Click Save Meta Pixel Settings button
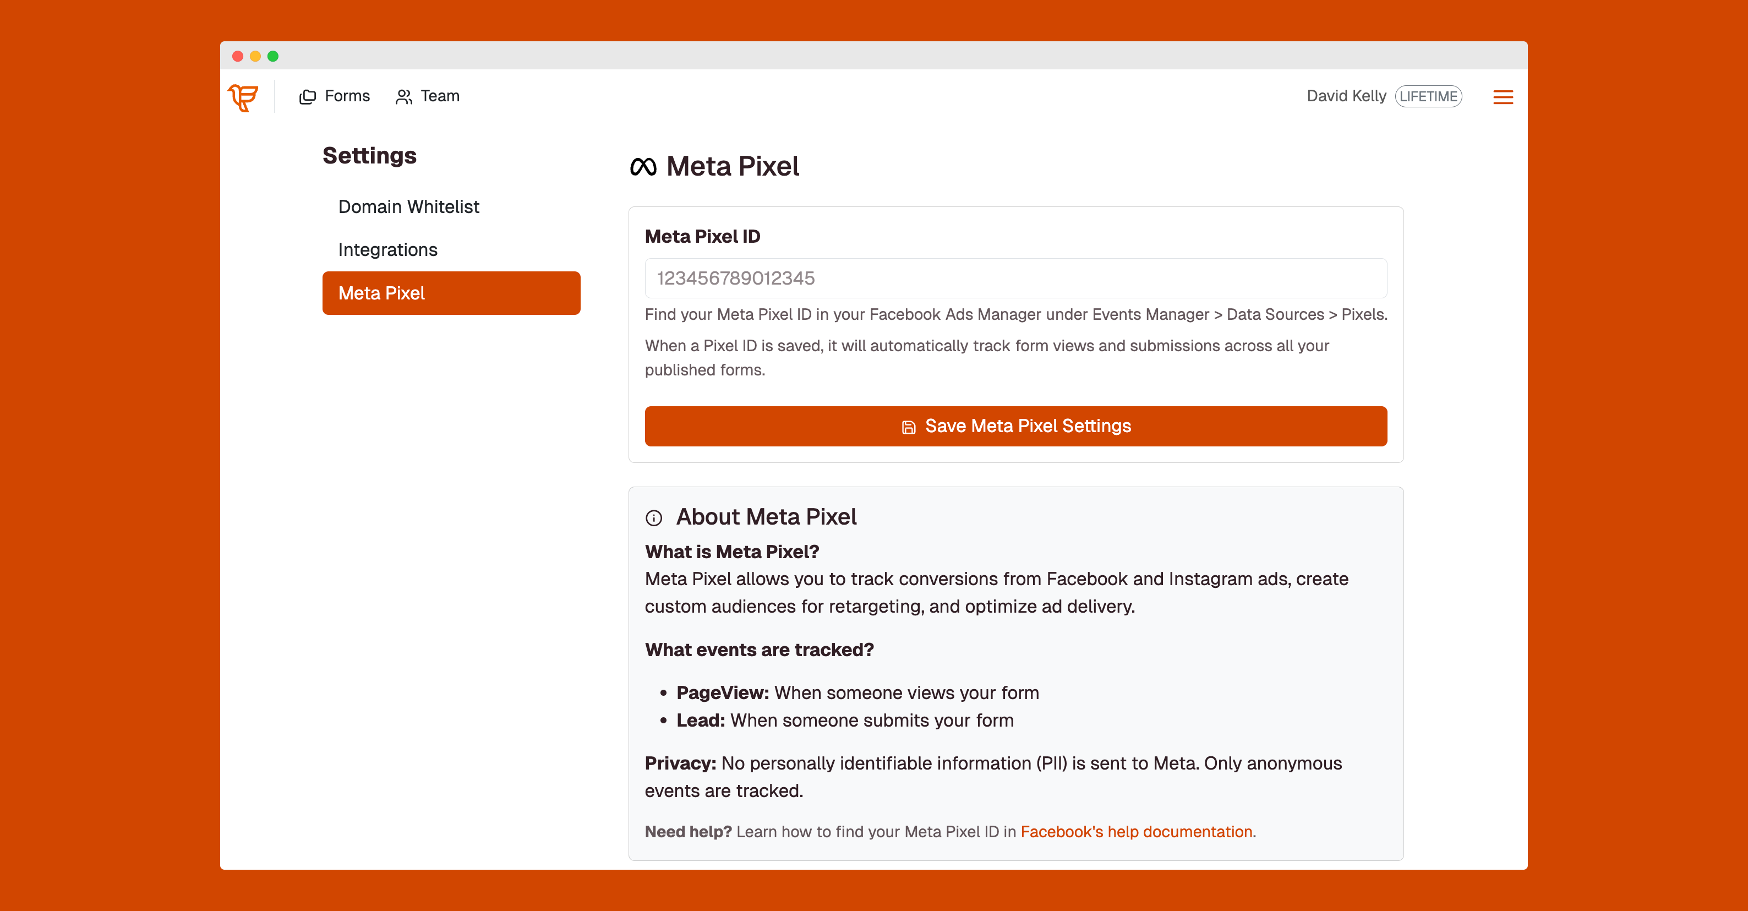1748x911 pixels. (1015, 426)
